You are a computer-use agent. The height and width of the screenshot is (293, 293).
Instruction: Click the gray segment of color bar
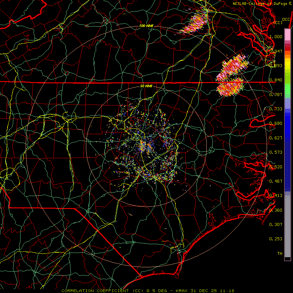pos(287,226)
